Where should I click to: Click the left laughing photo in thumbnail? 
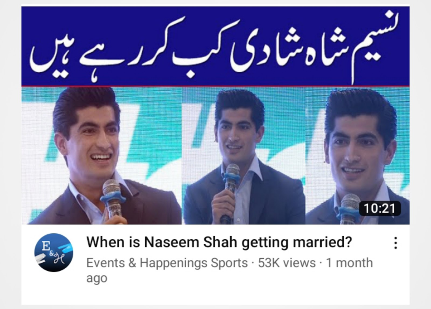pyautogui.click(x=101, y=156)
